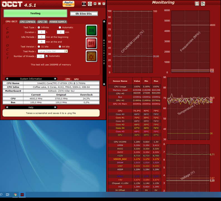This screenshot has height=201, width=221.
Task: Select the Chipset +1.05V sensor row
Action: tap(135, 183)
